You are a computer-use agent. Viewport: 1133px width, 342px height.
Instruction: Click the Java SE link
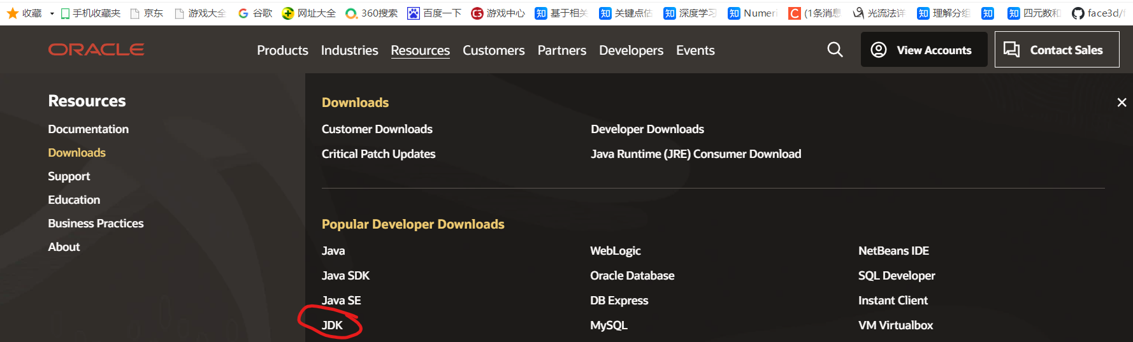(x=341, y=301)
